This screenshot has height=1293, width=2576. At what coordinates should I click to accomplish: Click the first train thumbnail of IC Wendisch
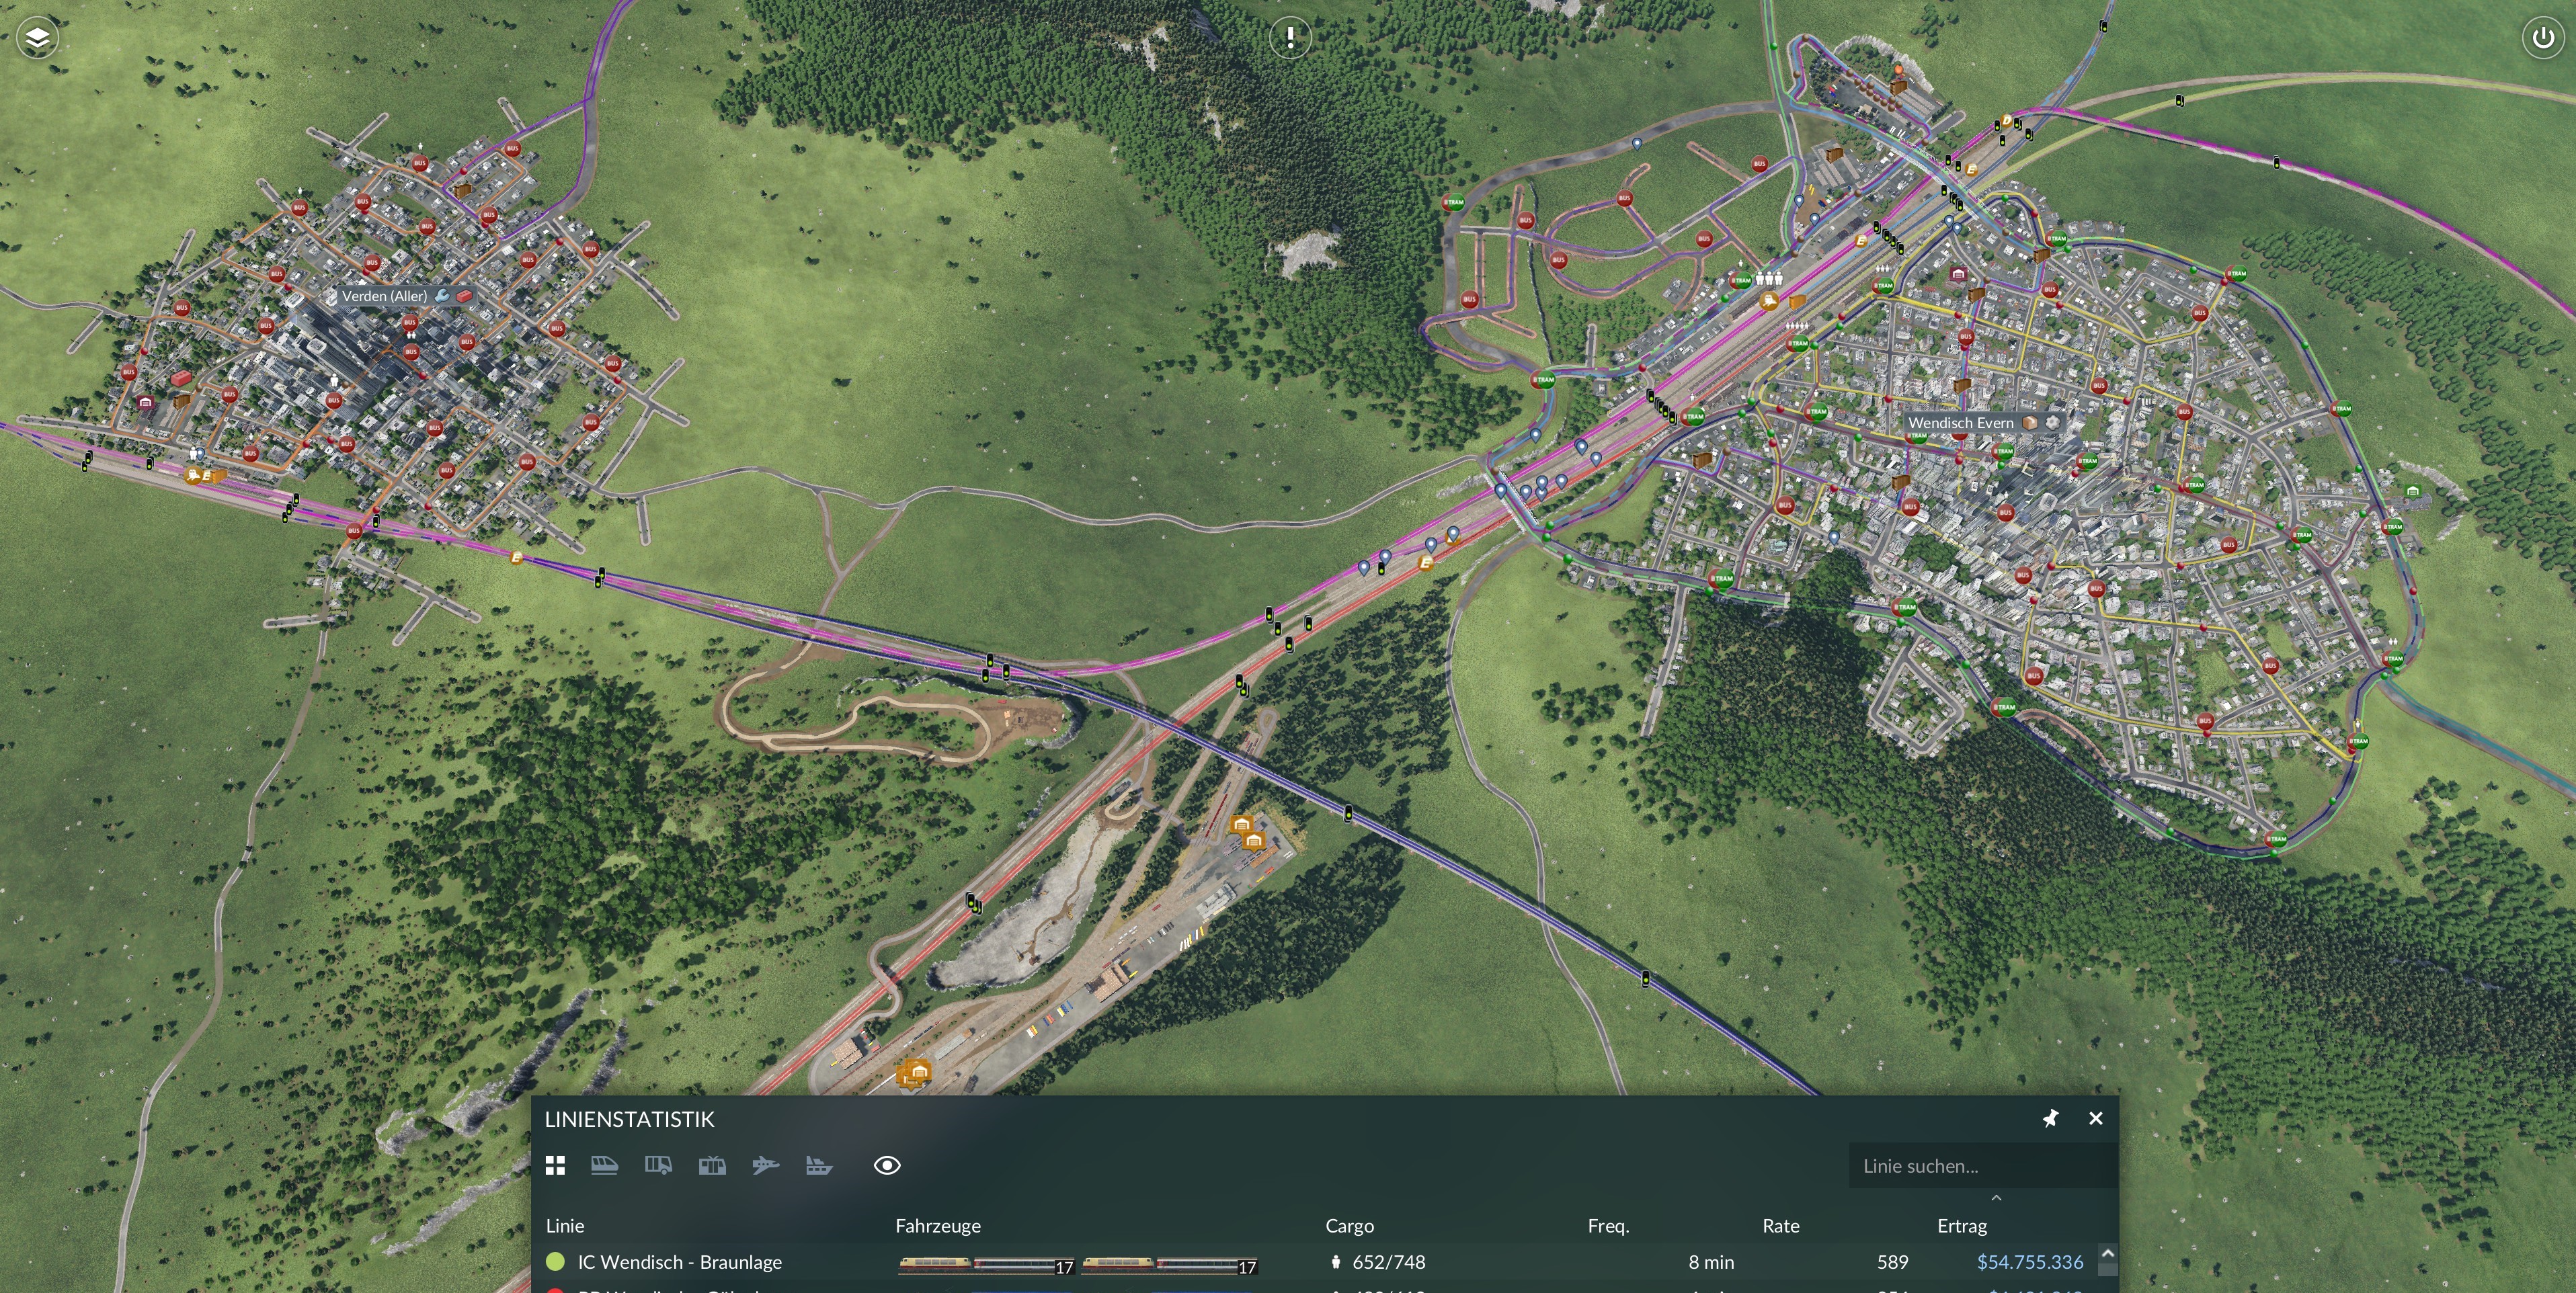986,1265
